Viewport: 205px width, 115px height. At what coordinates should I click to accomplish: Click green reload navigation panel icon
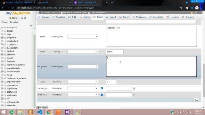click(25, 18)
